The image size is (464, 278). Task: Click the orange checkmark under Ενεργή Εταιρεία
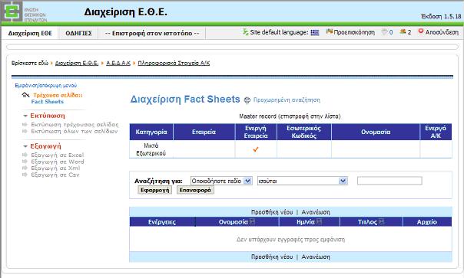(x=256, y=149)
